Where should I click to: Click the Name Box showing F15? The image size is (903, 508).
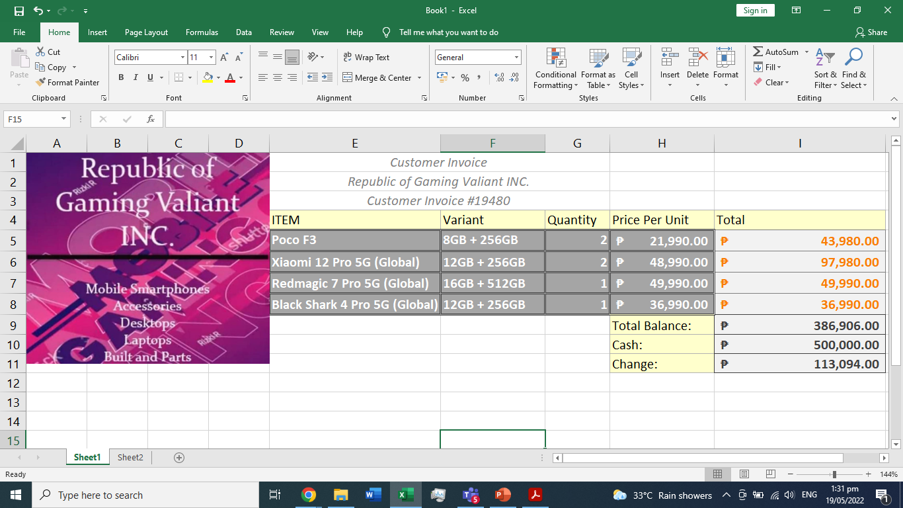36,119
